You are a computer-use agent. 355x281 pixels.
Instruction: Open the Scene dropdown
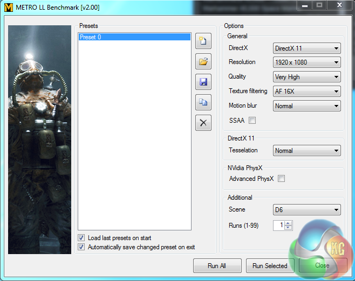pyautogui.click(x=306, y=210)
